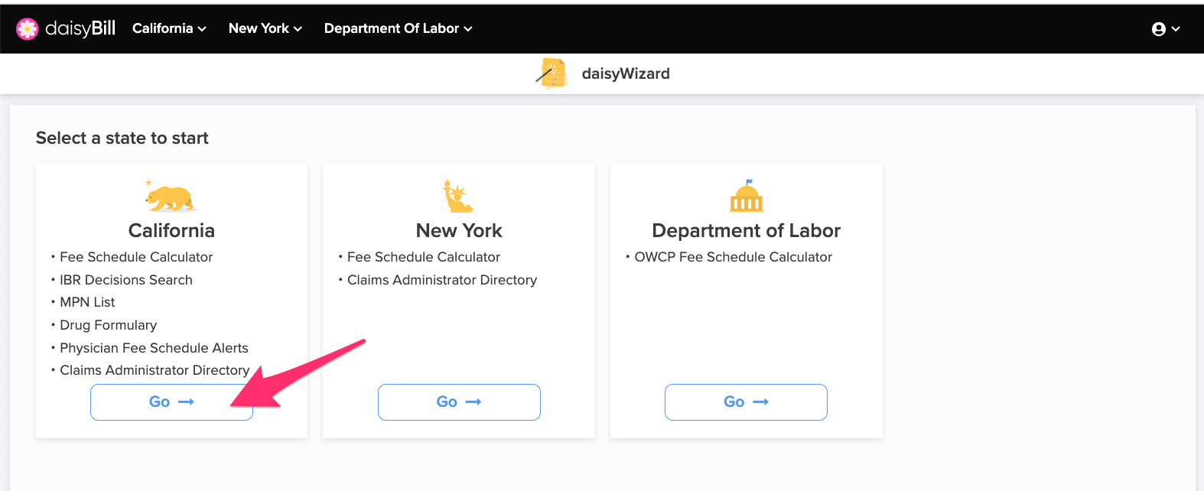Click OWCP Fee Schedule Calculator list item

733,257
